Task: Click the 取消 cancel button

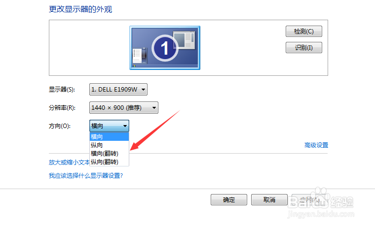Action: [269, 199]
